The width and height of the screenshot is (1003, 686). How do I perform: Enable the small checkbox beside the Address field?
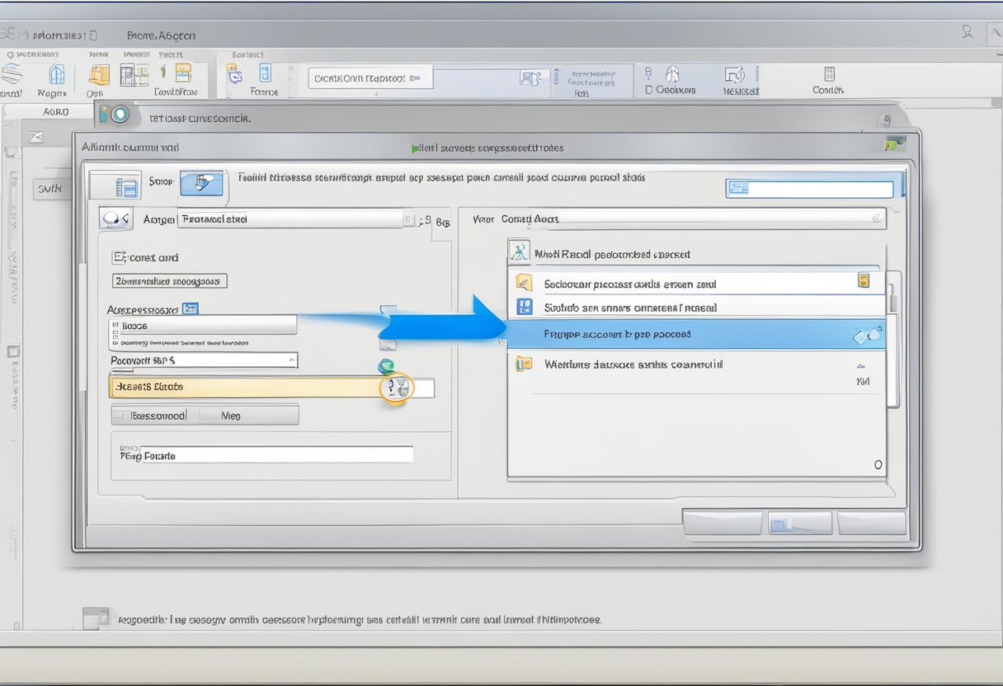point(189,308)
